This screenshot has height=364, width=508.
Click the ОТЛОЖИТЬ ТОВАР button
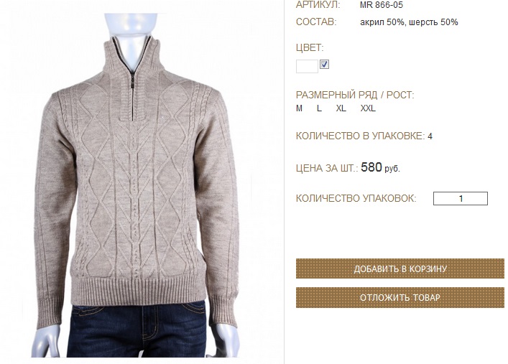[x=400, y=297]
